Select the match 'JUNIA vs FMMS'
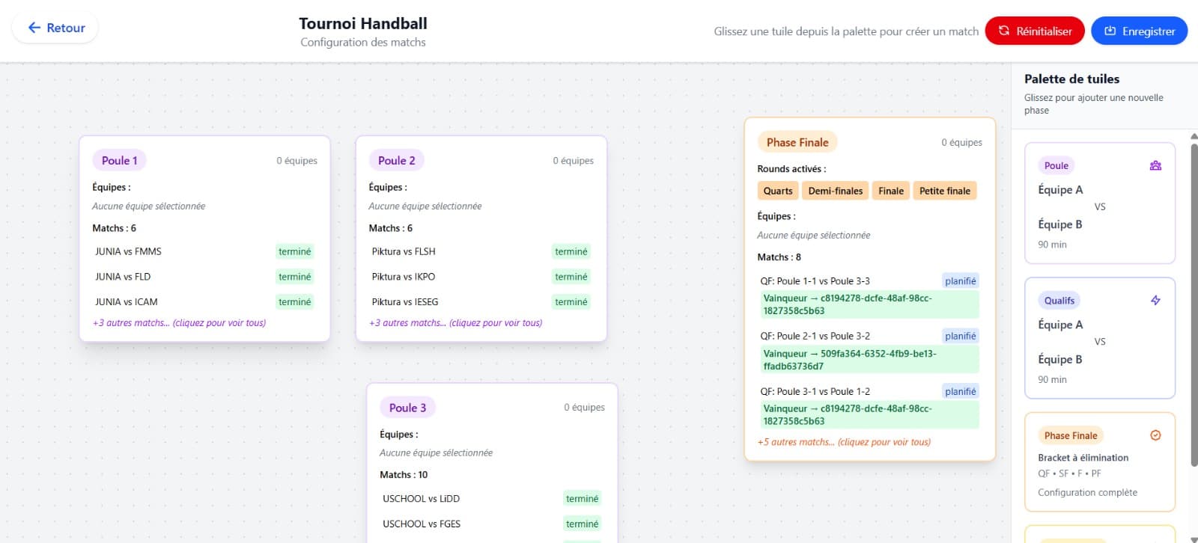 tap(128, 251)
